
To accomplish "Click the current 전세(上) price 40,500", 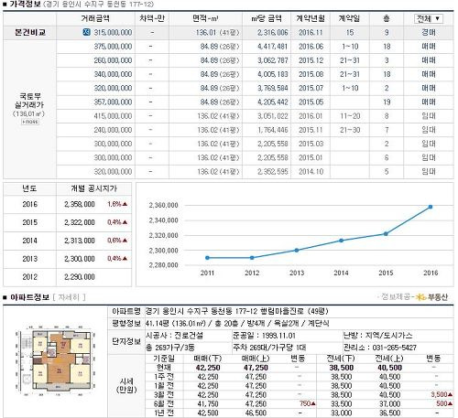I will [x=389, y=368].
